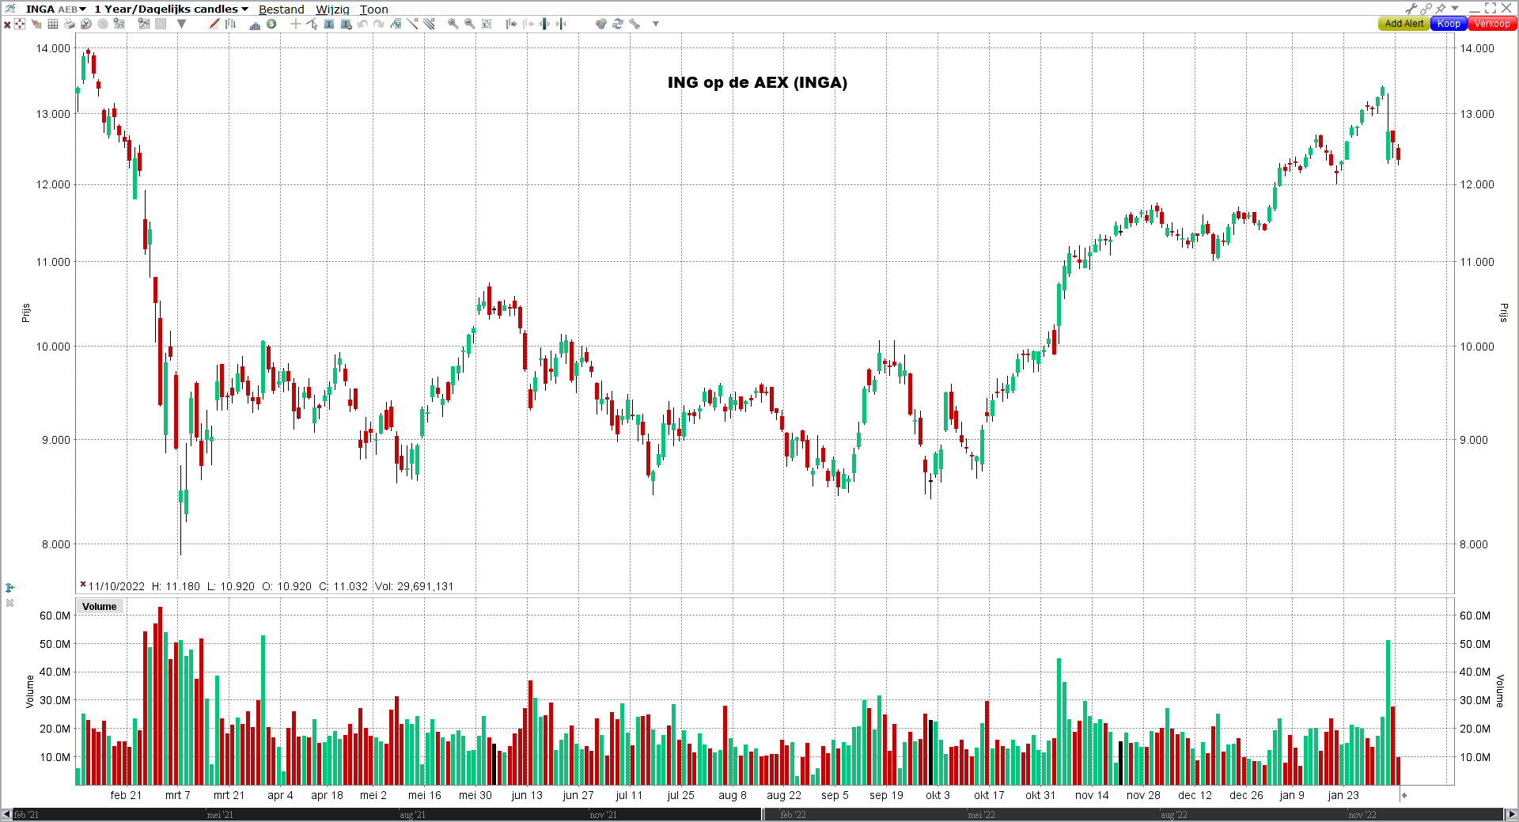Click the line-with-cursor pointer tool icon
The image size is (1519, 822).
(x=313, y=24)
